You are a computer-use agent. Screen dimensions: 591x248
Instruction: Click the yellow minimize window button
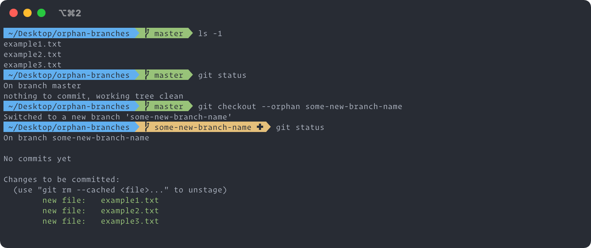pyautogui.click(x=27, y=13)
